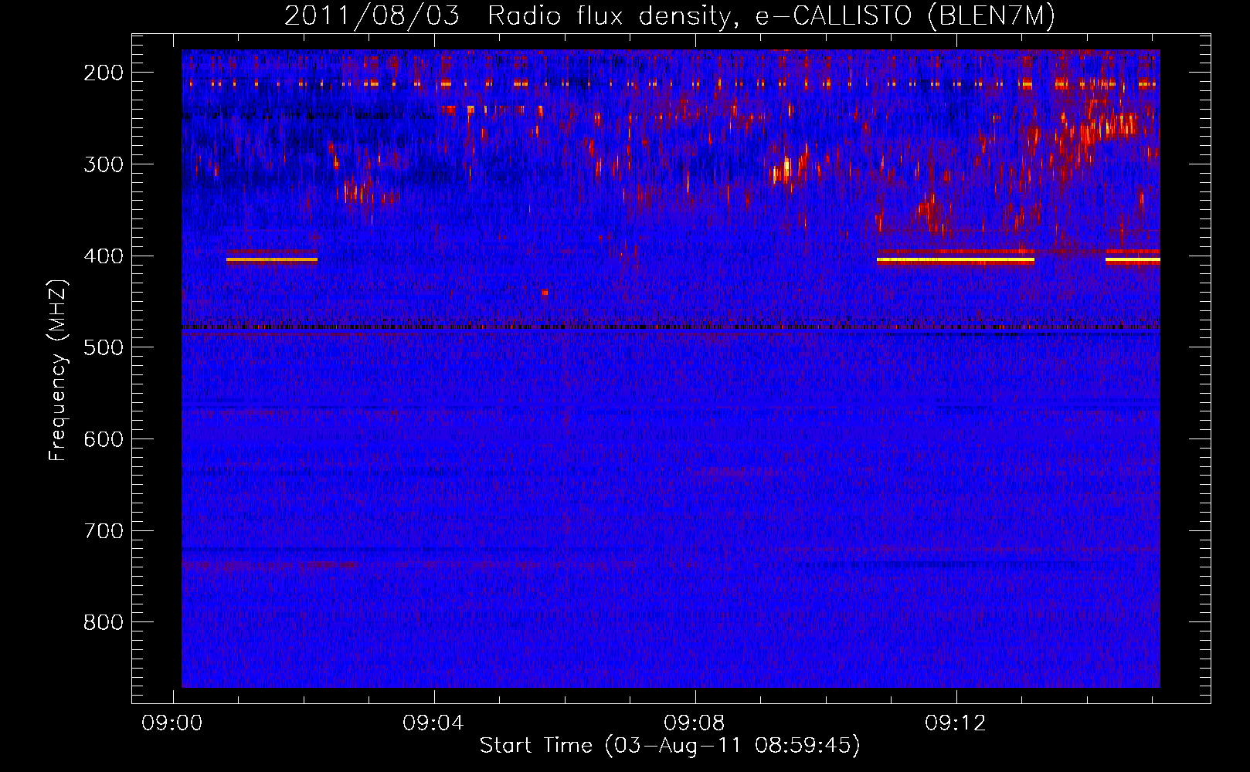
Task: Click the 09:04 time tick label
Action: pos(433,723)
